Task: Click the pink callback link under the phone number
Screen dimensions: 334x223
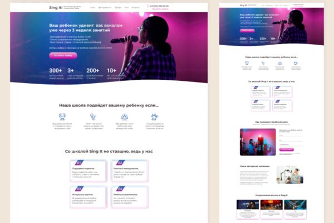Action: click(x=160, y=9)
